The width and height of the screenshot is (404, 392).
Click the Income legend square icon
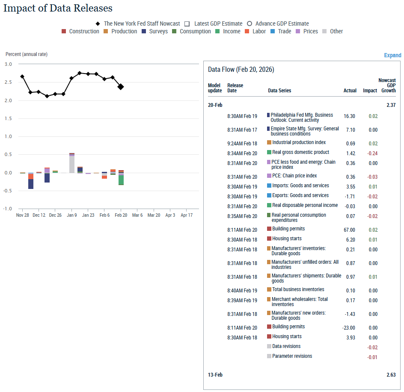[x=217, y=31]
